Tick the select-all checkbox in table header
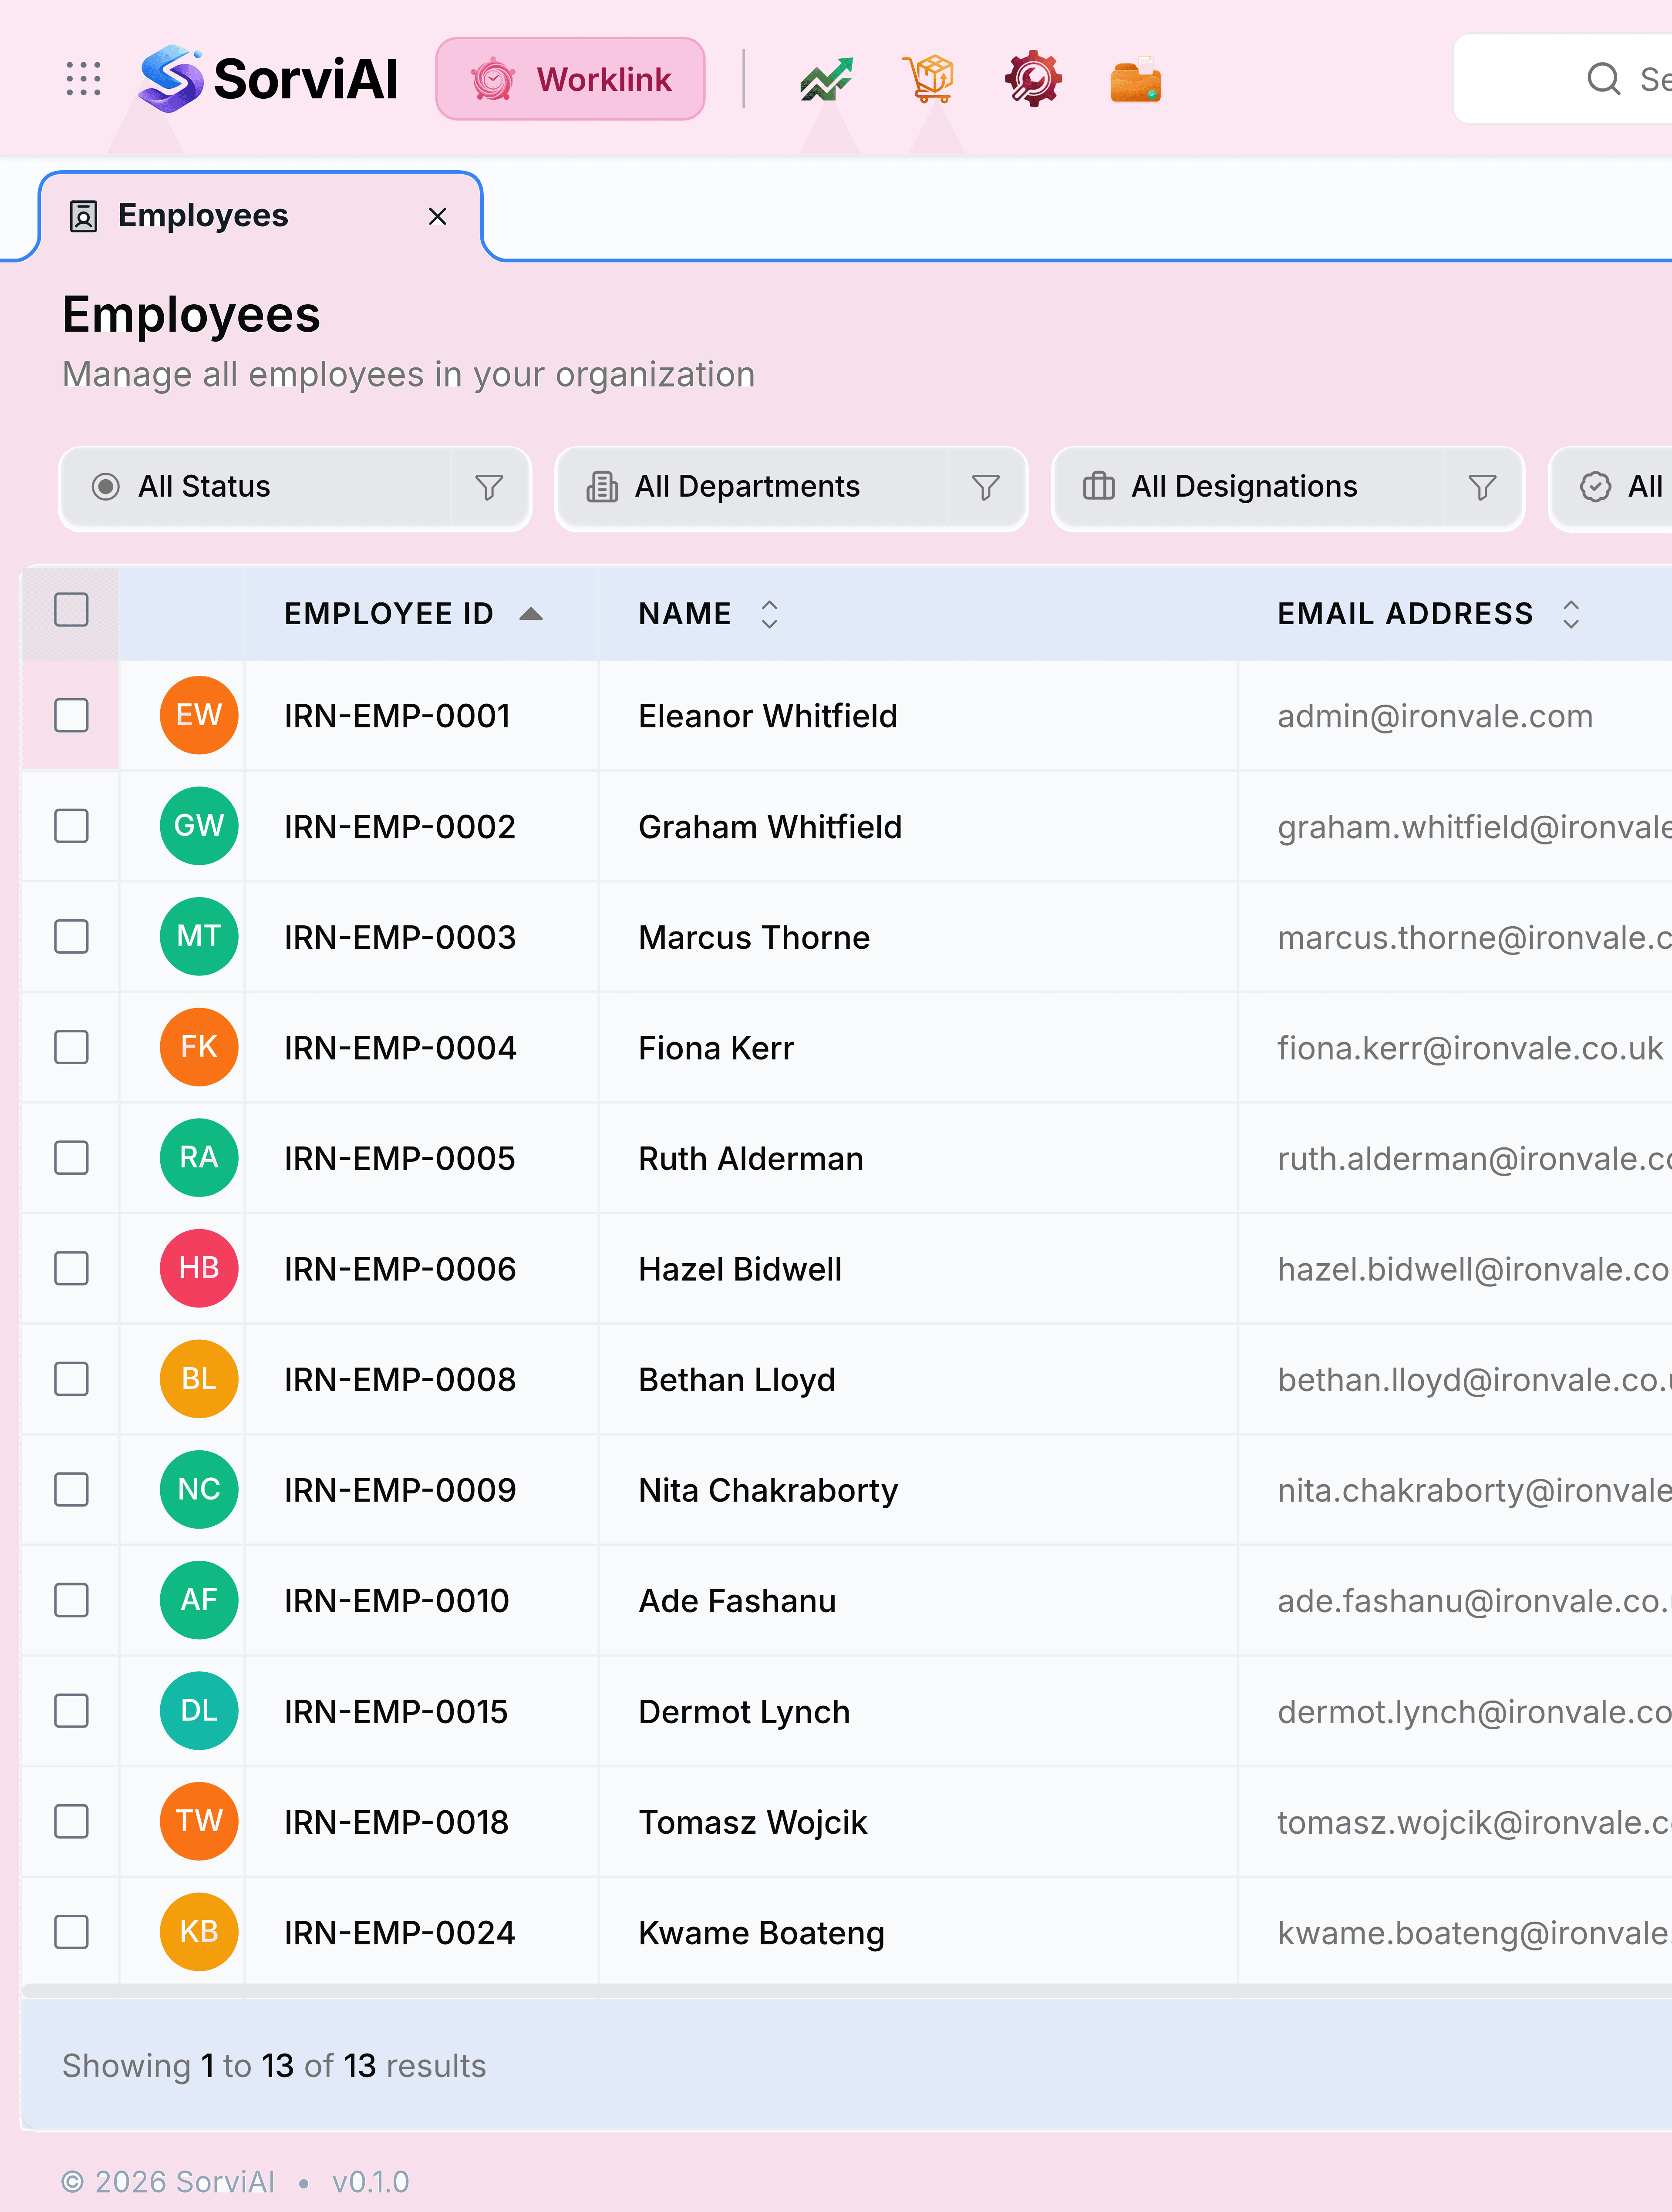Viewport: 1672px width, 2212px height. click(71, 609)
